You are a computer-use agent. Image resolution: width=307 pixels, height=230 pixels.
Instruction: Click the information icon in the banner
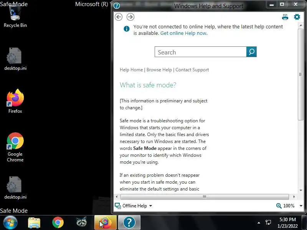[x=127, y=29]
